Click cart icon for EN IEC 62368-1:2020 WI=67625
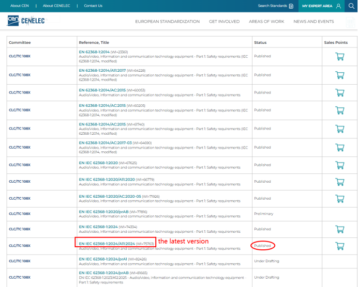This screenshot has width=358, height=287. coord(339,165)
